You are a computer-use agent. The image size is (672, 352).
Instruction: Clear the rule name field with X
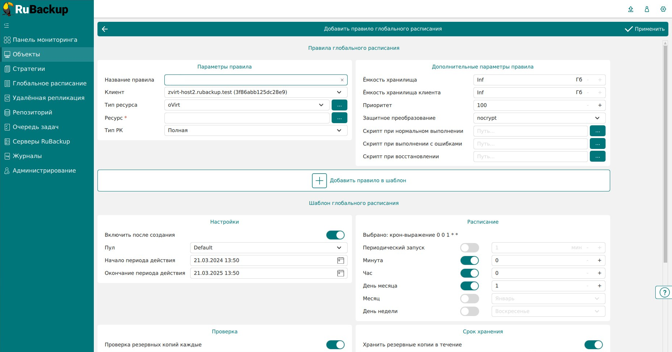[342, 80]
